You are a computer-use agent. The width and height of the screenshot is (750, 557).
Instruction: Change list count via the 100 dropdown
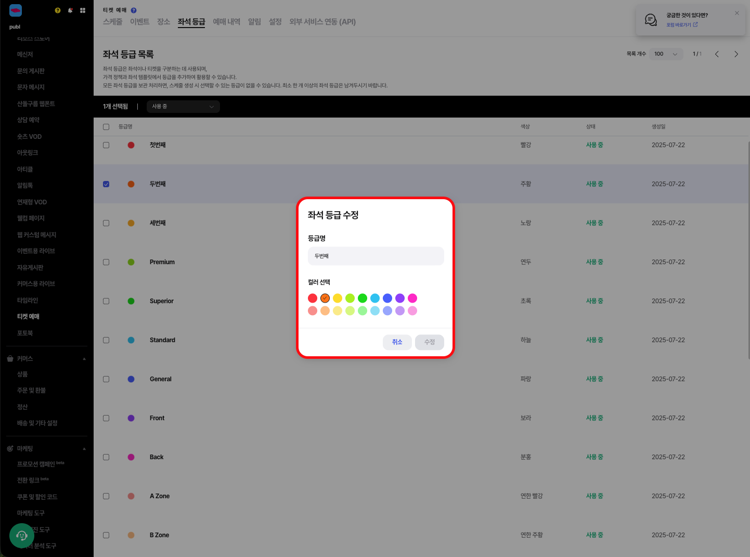click(666, 54)
